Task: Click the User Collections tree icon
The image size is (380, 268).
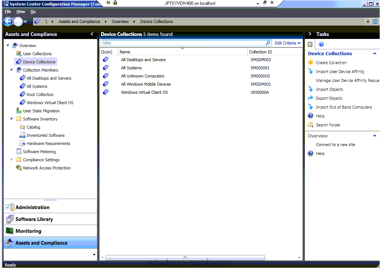Action: click(19, 53)
